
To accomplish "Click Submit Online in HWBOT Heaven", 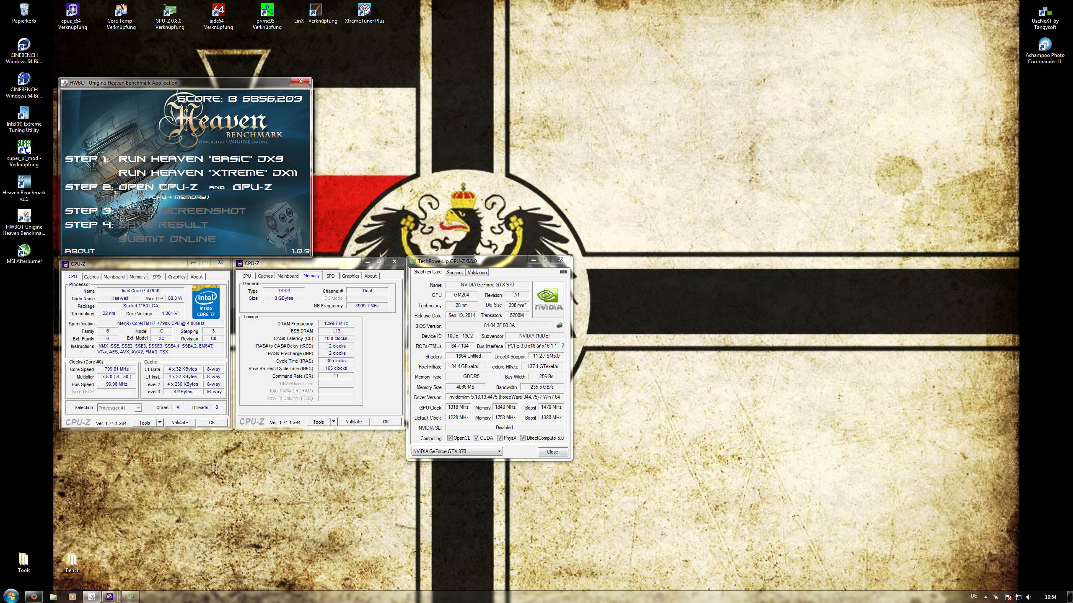I will [x=167, y=239].
